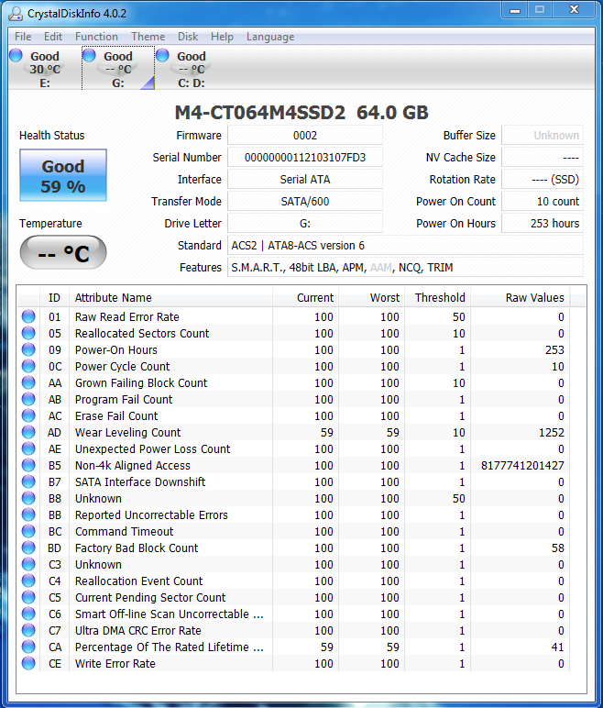This screenshot has width=603, height=708.
Task: Click the Interface field Serial ATA
Action: pyautogui.click(x=305, y=180)
